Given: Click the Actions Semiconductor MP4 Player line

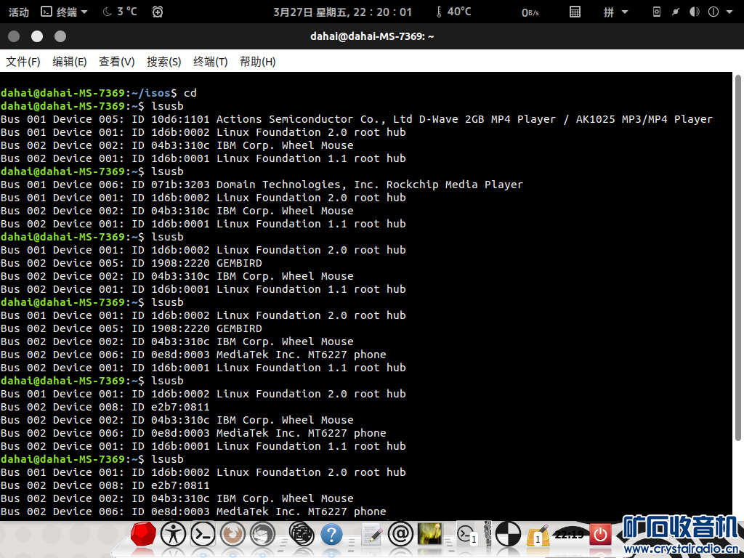Looking at the screenshot, I should 356,119.
